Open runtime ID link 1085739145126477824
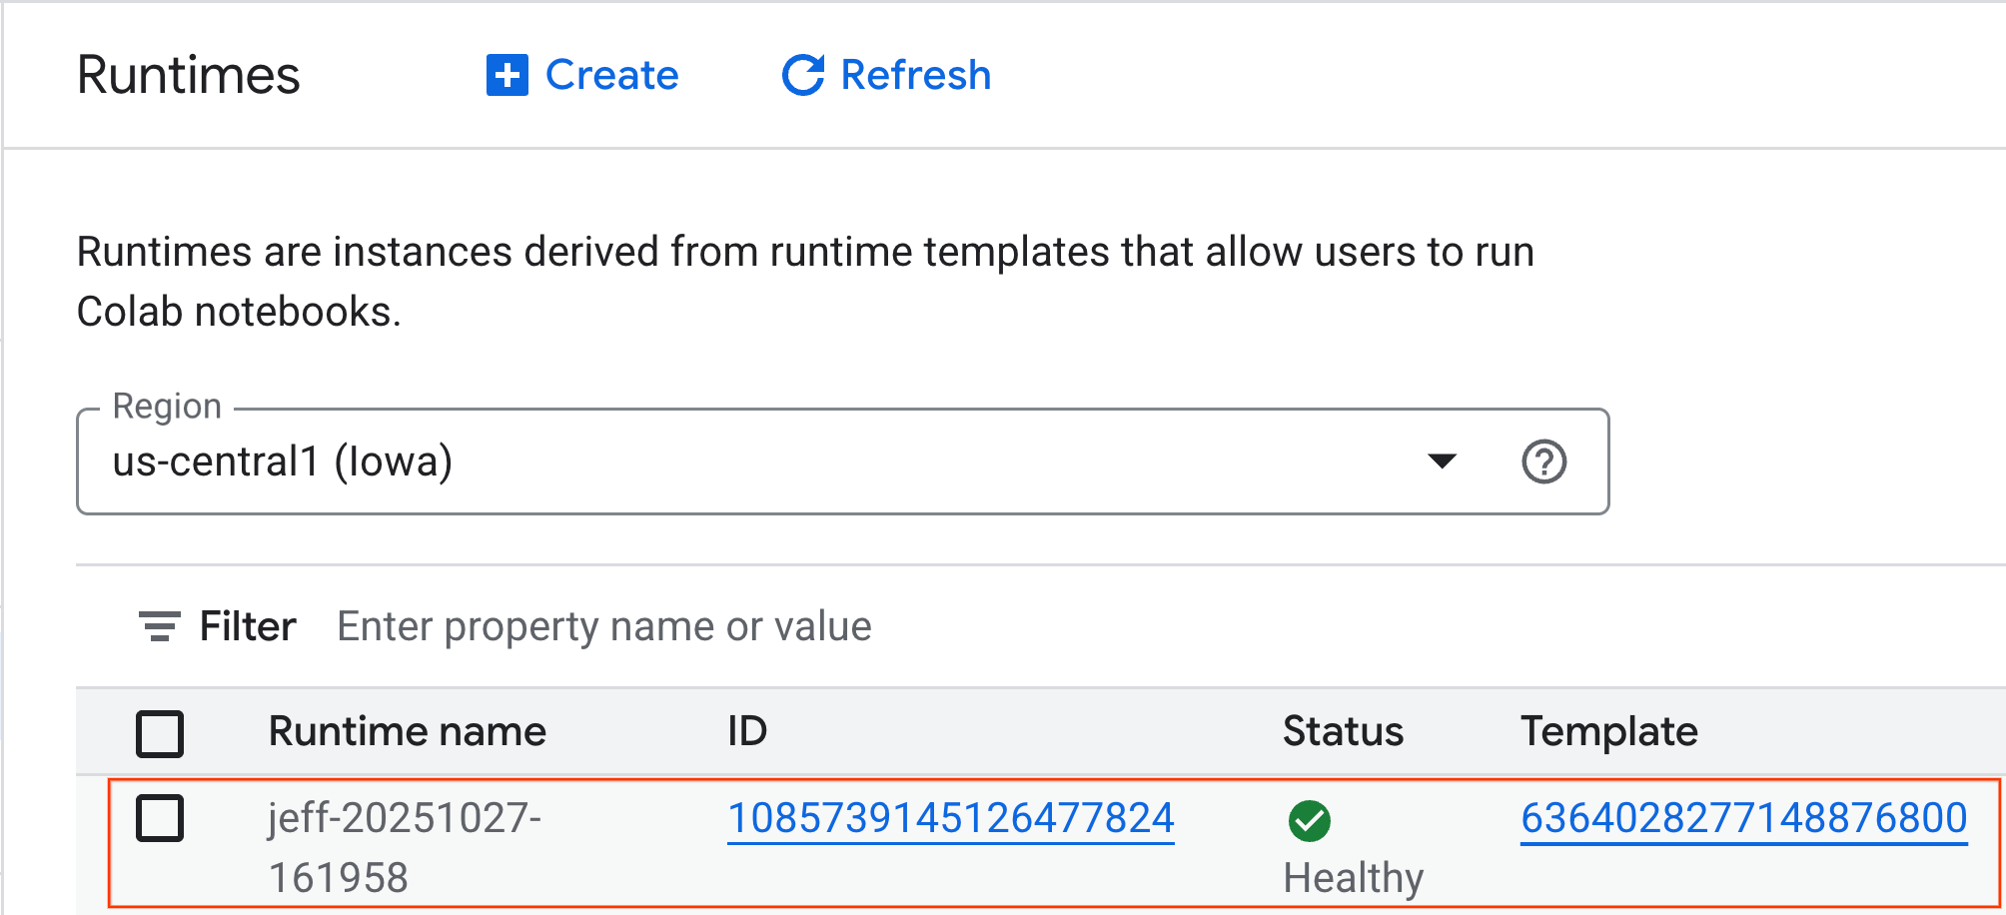Screen dimensions: 2006x915 pyautogui.click(x=950, y=817)
